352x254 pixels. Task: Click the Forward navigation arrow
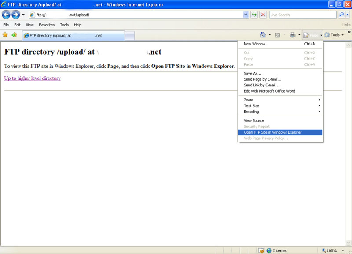(x=15, y=15)
